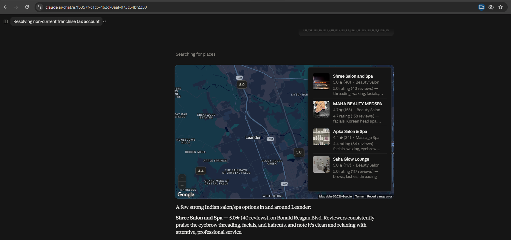Click the browser forward arrow
This screenshot has width=511, height=240.
click(16, 7)
